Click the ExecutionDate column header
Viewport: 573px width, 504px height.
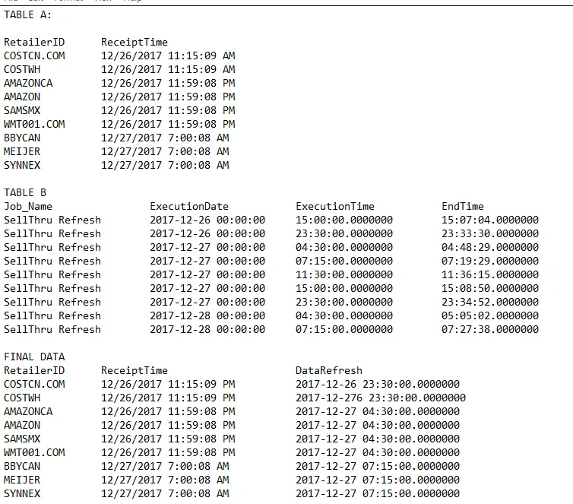[189, 207]
